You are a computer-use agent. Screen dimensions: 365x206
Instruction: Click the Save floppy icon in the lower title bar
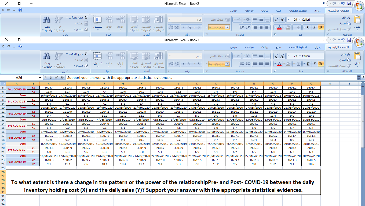coord(349,40)
